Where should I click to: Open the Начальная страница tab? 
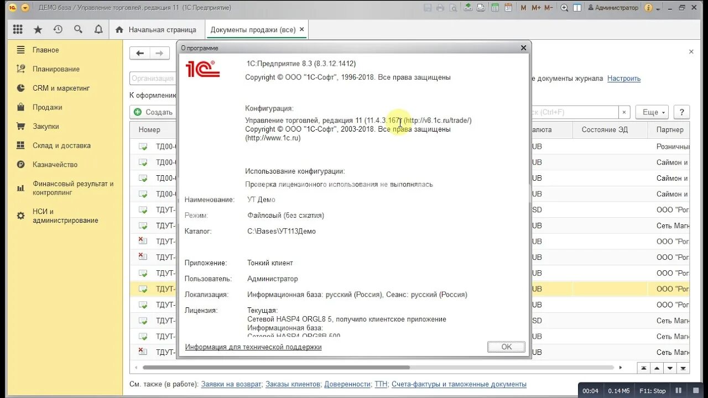click(x=157, y=30)
